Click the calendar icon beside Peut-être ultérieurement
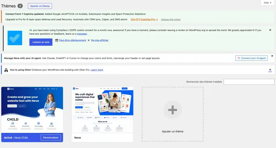This screenshot has width=276, height=148. click(x=57, y=40)
